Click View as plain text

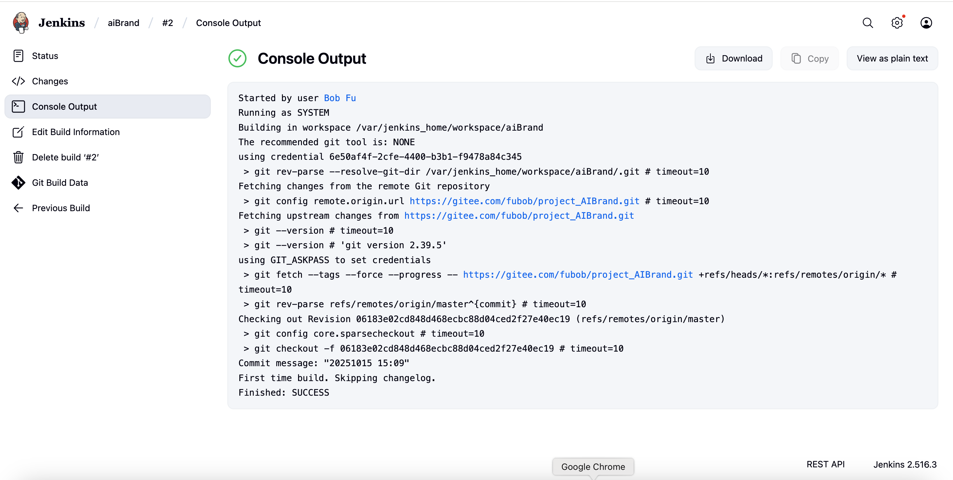click(x=892, y=58)
